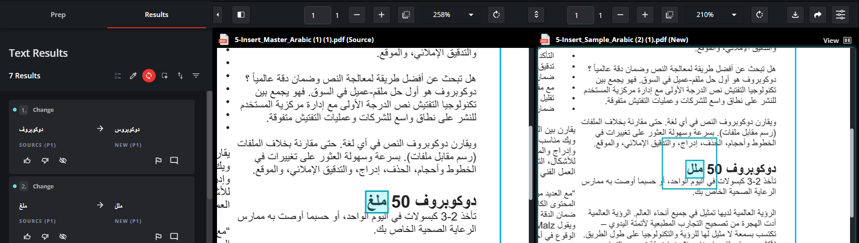Flag result 1
Viewport: 859px width, 243px height.
coord(158,160)
